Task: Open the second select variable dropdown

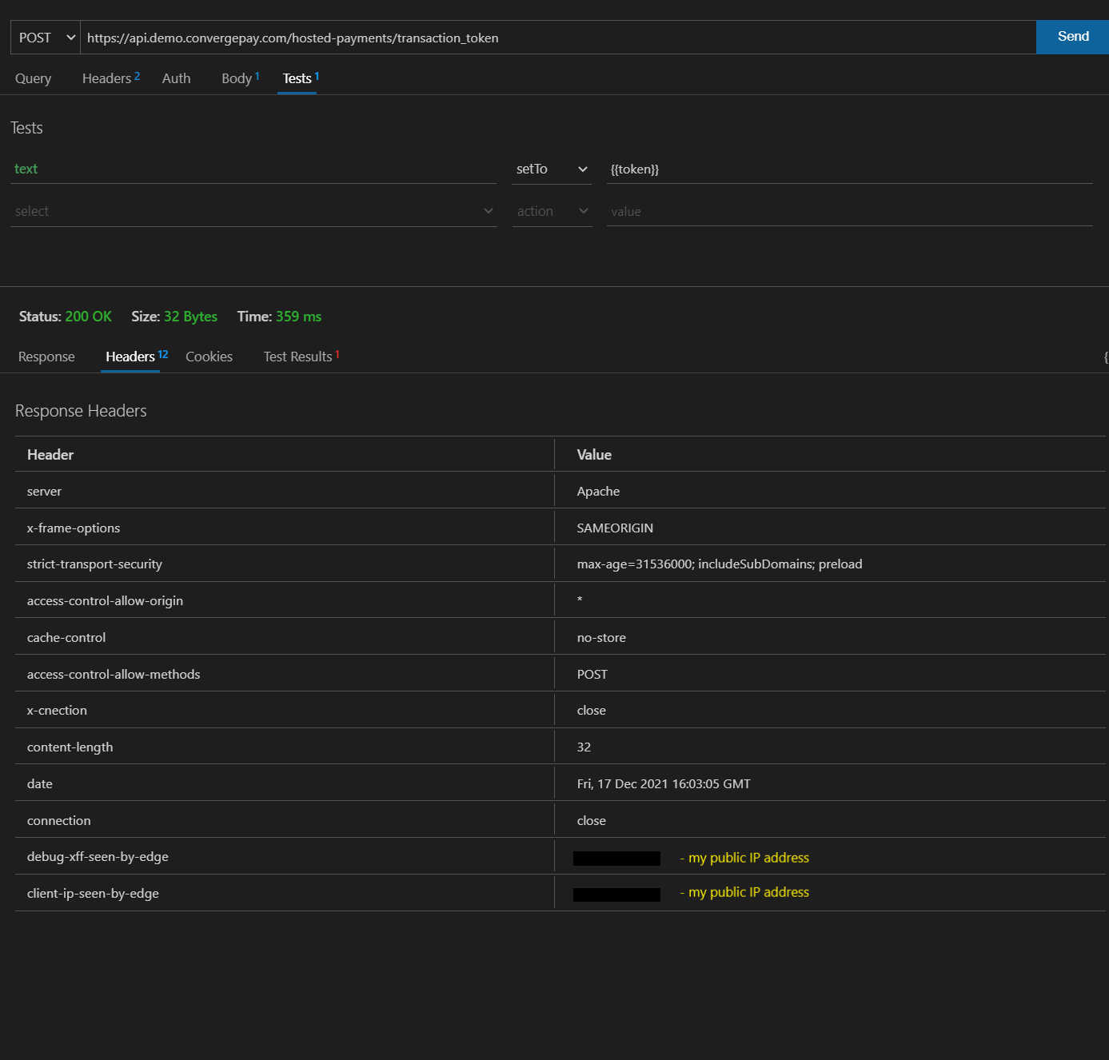Action: [253, 210]
